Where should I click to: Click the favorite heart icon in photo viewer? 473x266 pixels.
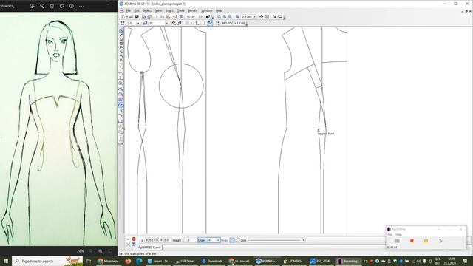(62, 6)
